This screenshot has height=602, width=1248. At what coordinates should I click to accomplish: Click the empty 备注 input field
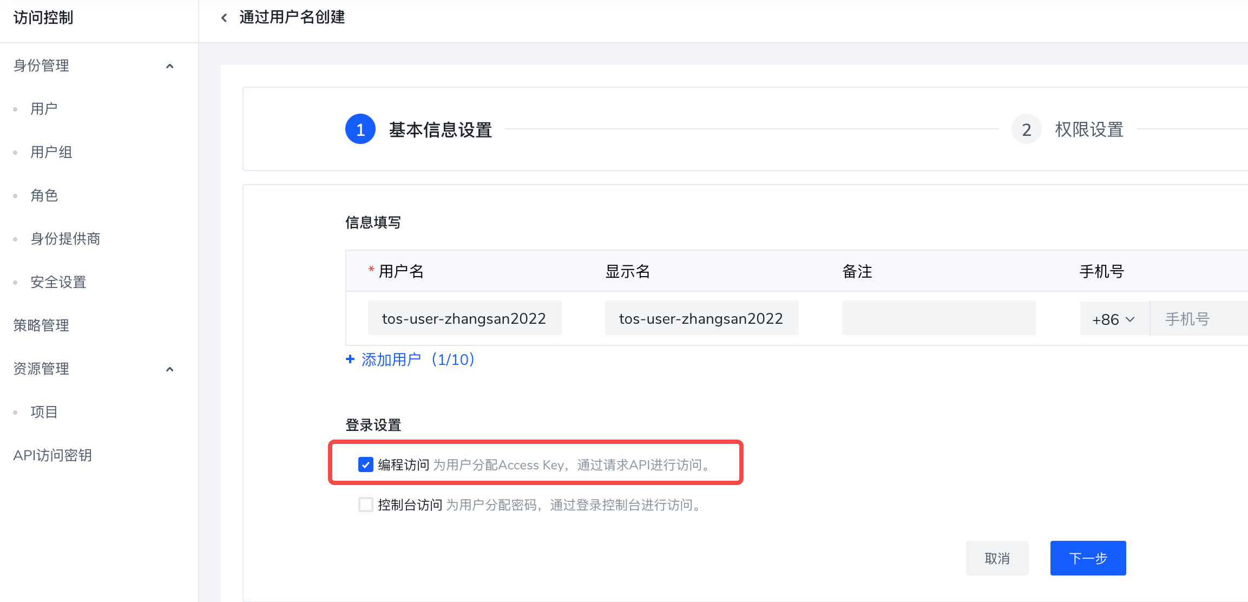[938, 318]
